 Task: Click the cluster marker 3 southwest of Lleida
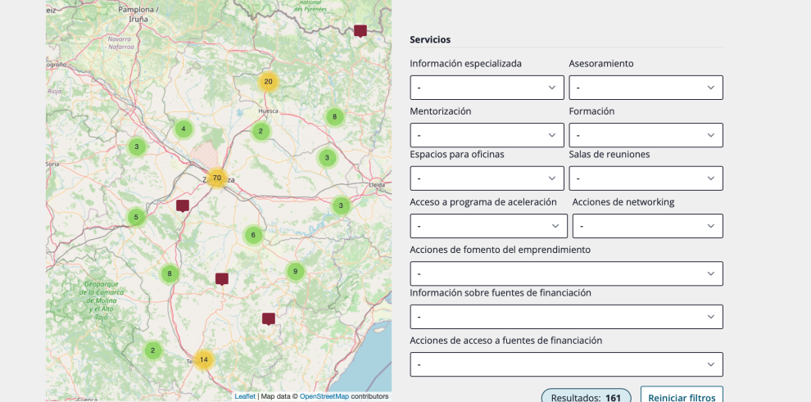340,206
